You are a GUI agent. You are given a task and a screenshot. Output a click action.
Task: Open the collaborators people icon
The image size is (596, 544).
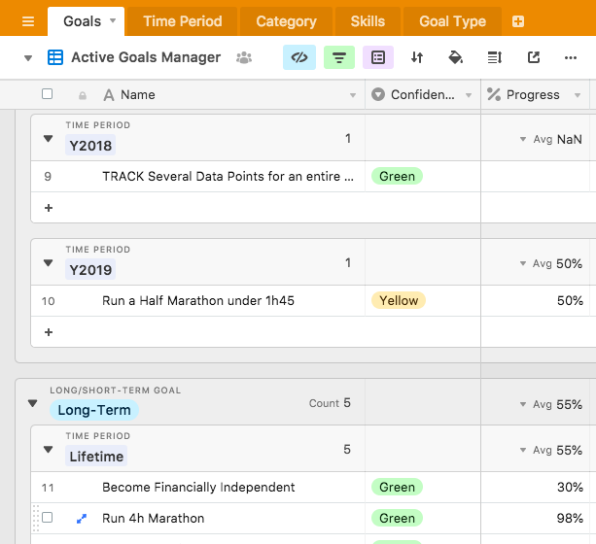click(244, 58)
